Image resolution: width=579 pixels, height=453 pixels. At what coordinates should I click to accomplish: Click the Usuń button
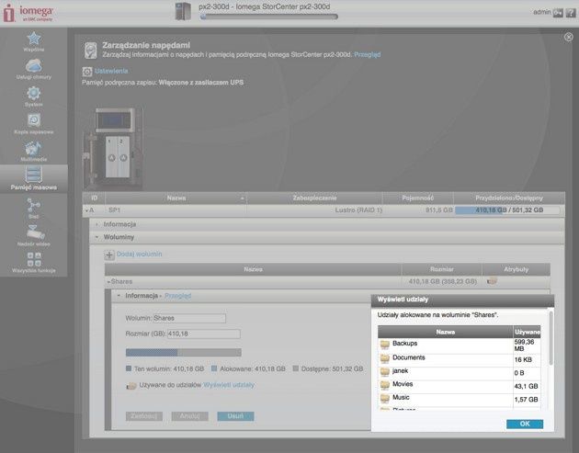(x=235, y=416)
